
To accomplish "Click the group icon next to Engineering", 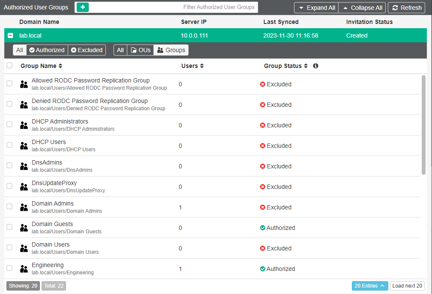I will click(x=24, y=269).
